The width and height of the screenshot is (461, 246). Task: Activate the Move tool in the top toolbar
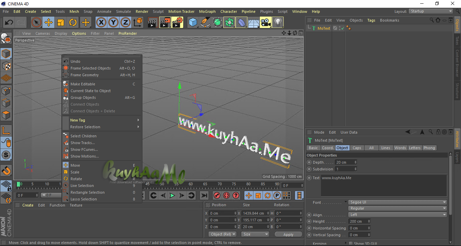pyautogui.click(x=49, y=23)
